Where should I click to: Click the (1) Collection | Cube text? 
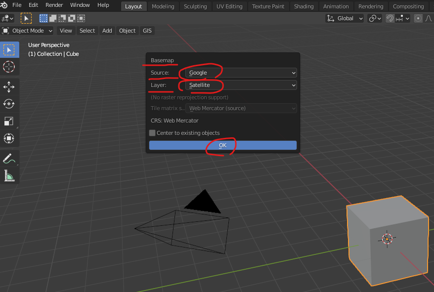[53, 54]
